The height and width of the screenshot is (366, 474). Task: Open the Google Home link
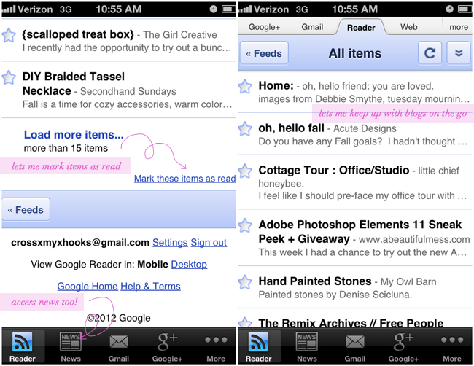88,286
